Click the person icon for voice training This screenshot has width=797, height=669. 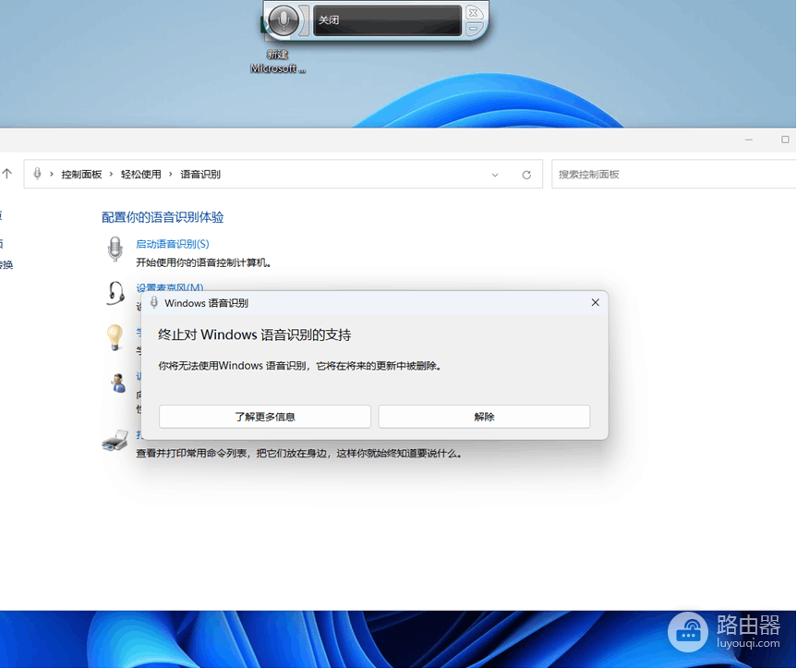pos(118,383)
